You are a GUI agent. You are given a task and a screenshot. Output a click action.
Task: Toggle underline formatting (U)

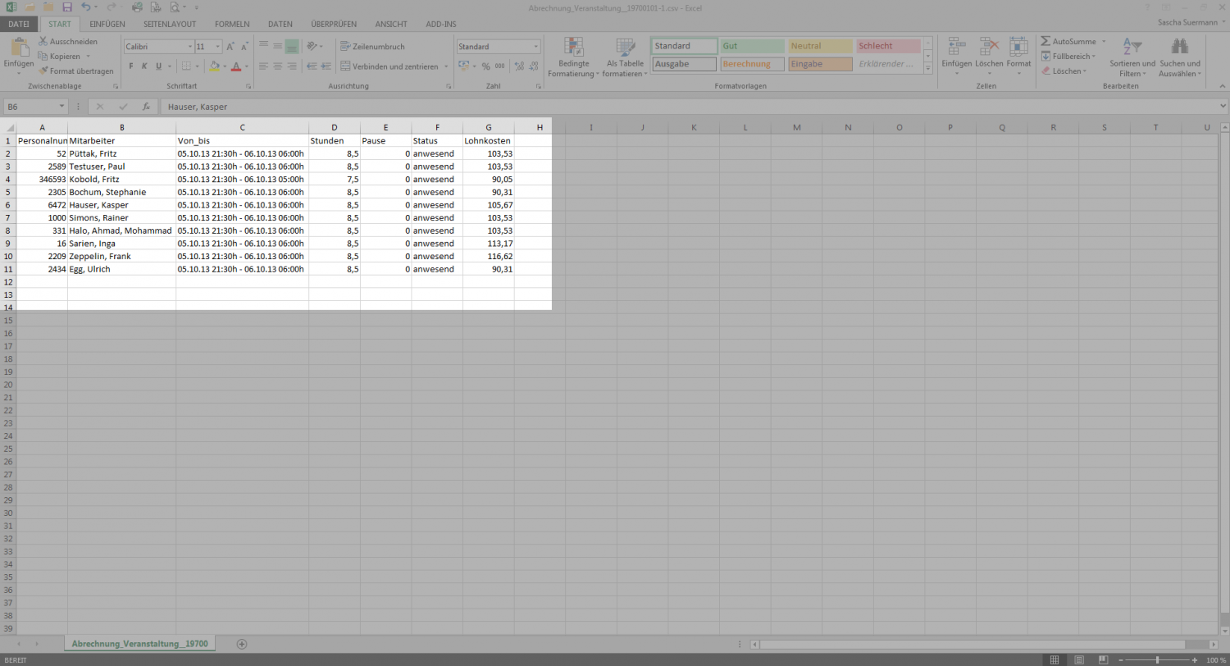tap(157, 66)
